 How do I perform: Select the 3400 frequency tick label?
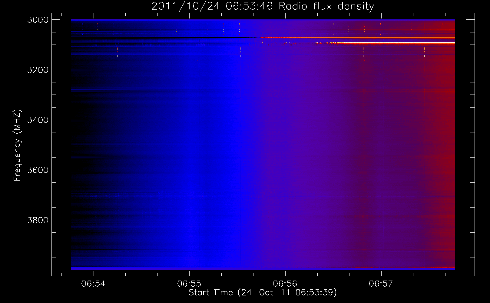38,120
